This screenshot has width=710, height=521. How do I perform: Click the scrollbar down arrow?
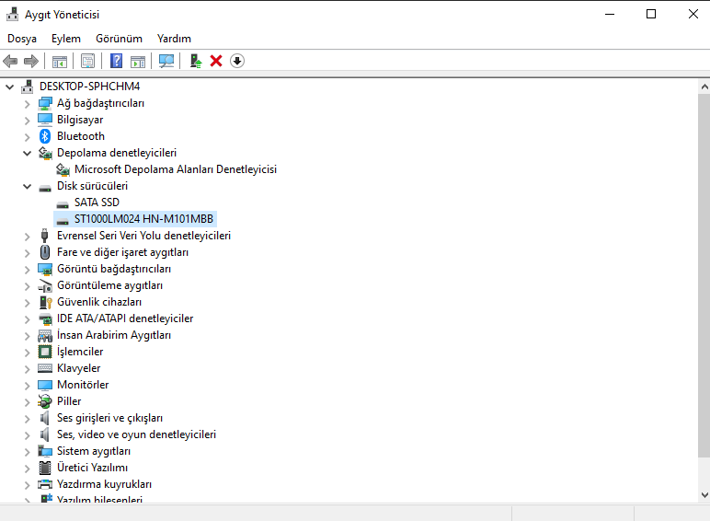(x=704, y=495)
